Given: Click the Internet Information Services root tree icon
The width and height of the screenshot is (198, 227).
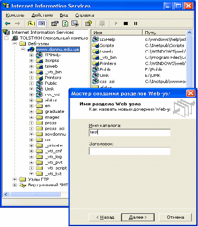Looking at the screenshot, I should point(6,32).
